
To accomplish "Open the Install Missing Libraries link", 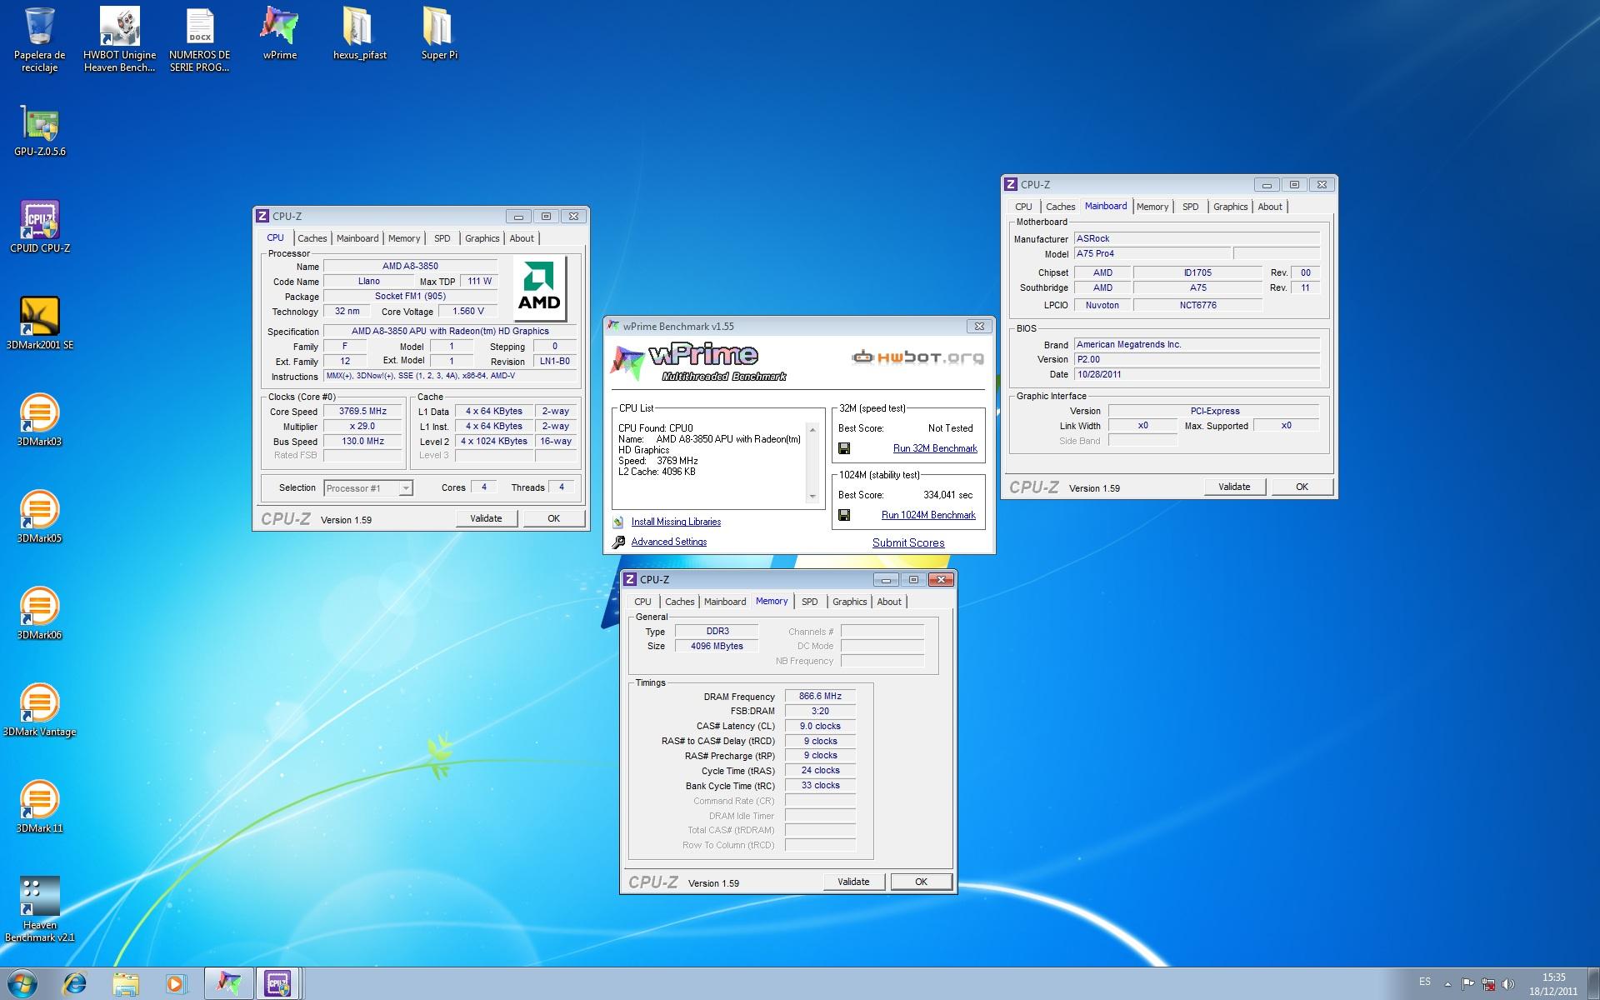I will (676, 522).
